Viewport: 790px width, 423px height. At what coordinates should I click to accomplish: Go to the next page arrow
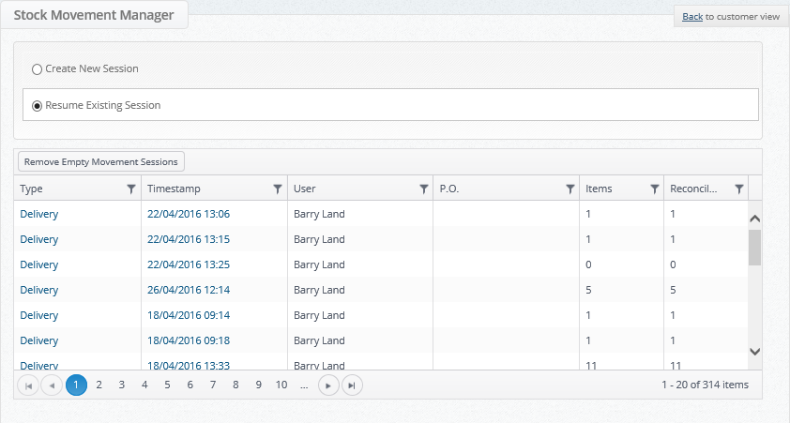328,385
